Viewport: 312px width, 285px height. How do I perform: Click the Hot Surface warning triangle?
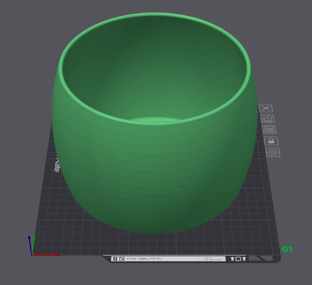coord(200,259)
